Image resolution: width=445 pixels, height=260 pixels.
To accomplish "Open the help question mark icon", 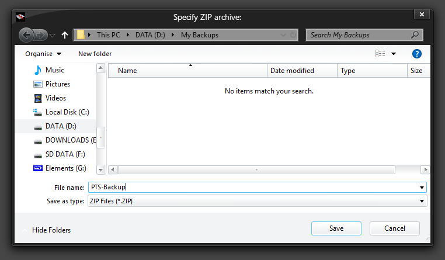I will pyautogui.click(x=416, y=54).
